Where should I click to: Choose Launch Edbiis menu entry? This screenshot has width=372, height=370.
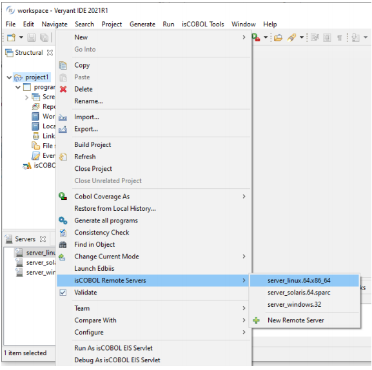pos(153,269)
